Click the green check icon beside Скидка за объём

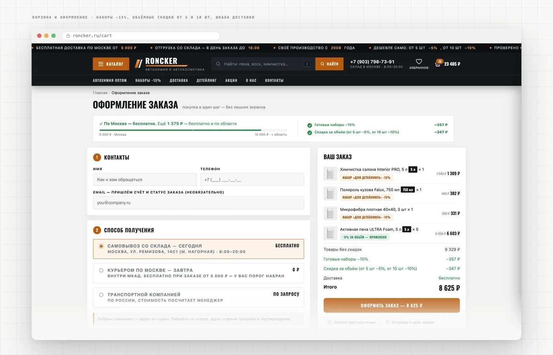(310, 133)
